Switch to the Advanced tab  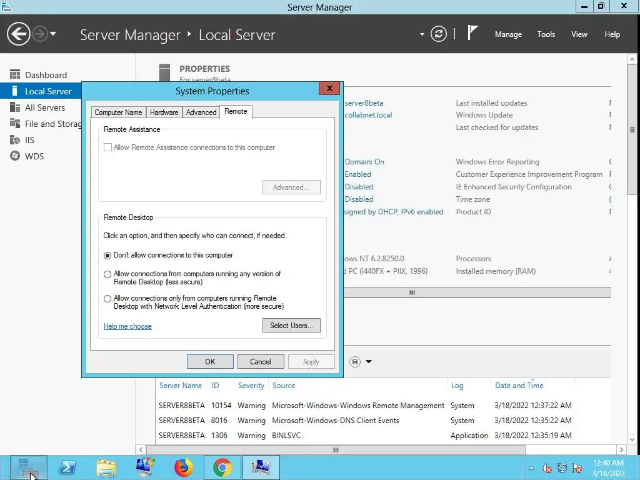pyautogui.click(x=201, y=112)
